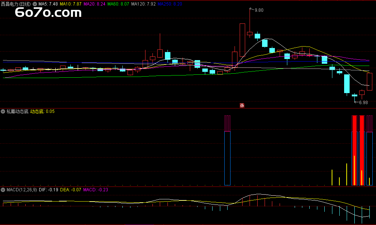
Task: Click the red 涨 marker icon
Action: pyautogui.click(x=242, y=105)
